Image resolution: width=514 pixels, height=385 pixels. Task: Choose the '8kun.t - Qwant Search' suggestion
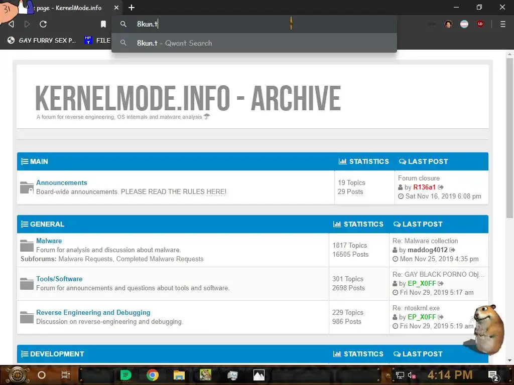click(254, 43)
